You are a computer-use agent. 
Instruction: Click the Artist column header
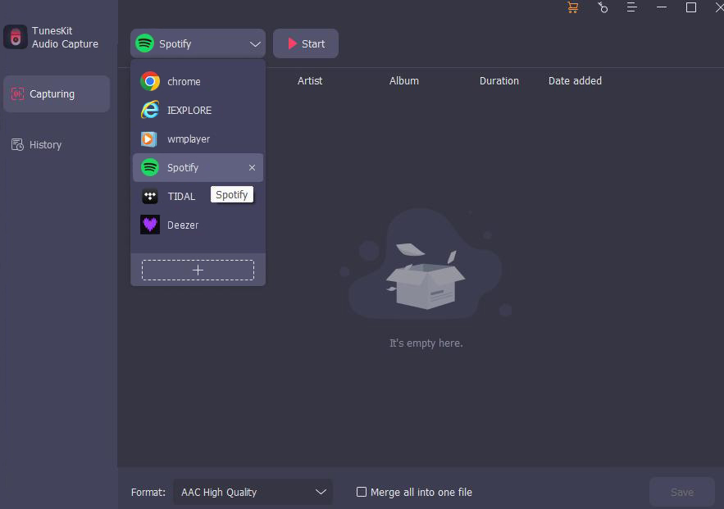(310, 81)
